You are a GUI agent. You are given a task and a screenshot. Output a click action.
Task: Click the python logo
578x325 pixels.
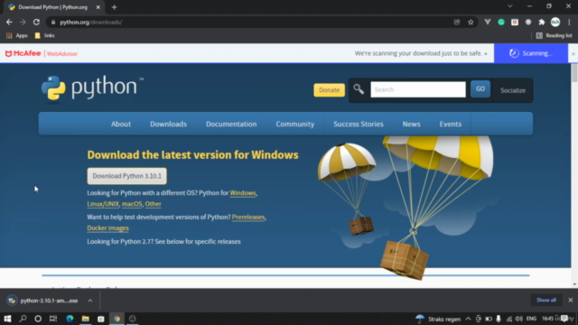[92, 88]
